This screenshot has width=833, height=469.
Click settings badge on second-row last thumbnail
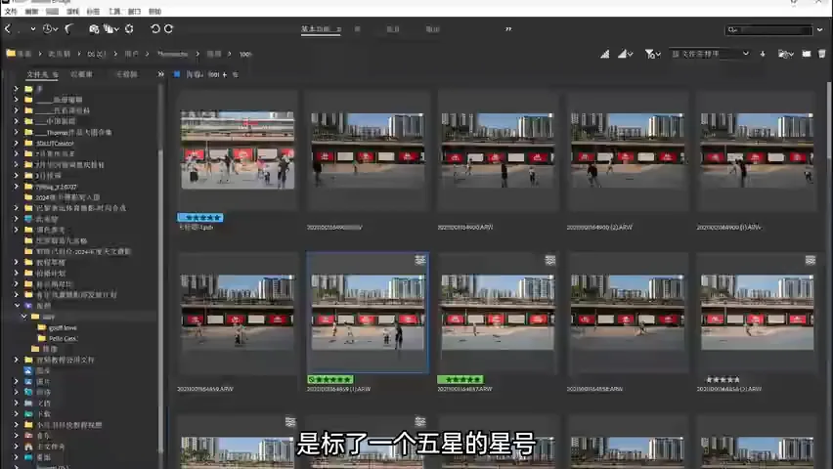tap(811, 260)
